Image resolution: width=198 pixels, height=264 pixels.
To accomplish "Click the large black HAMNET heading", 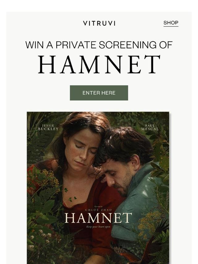I will click(99, 65).
